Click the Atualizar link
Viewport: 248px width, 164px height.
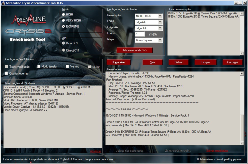[95, 151]
